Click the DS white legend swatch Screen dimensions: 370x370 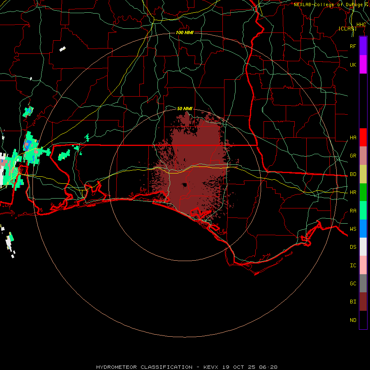(363, 247)
